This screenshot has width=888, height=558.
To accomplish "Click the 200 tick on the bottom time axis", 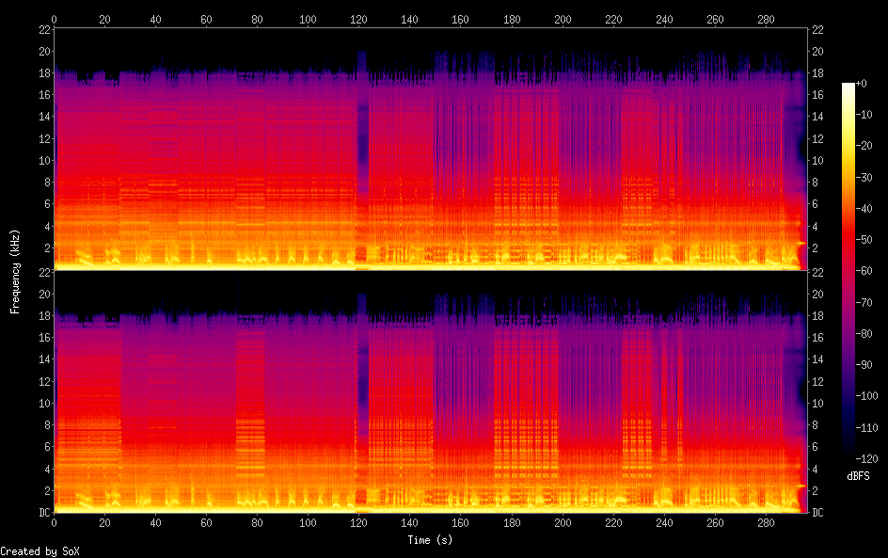I will [563, 524].
